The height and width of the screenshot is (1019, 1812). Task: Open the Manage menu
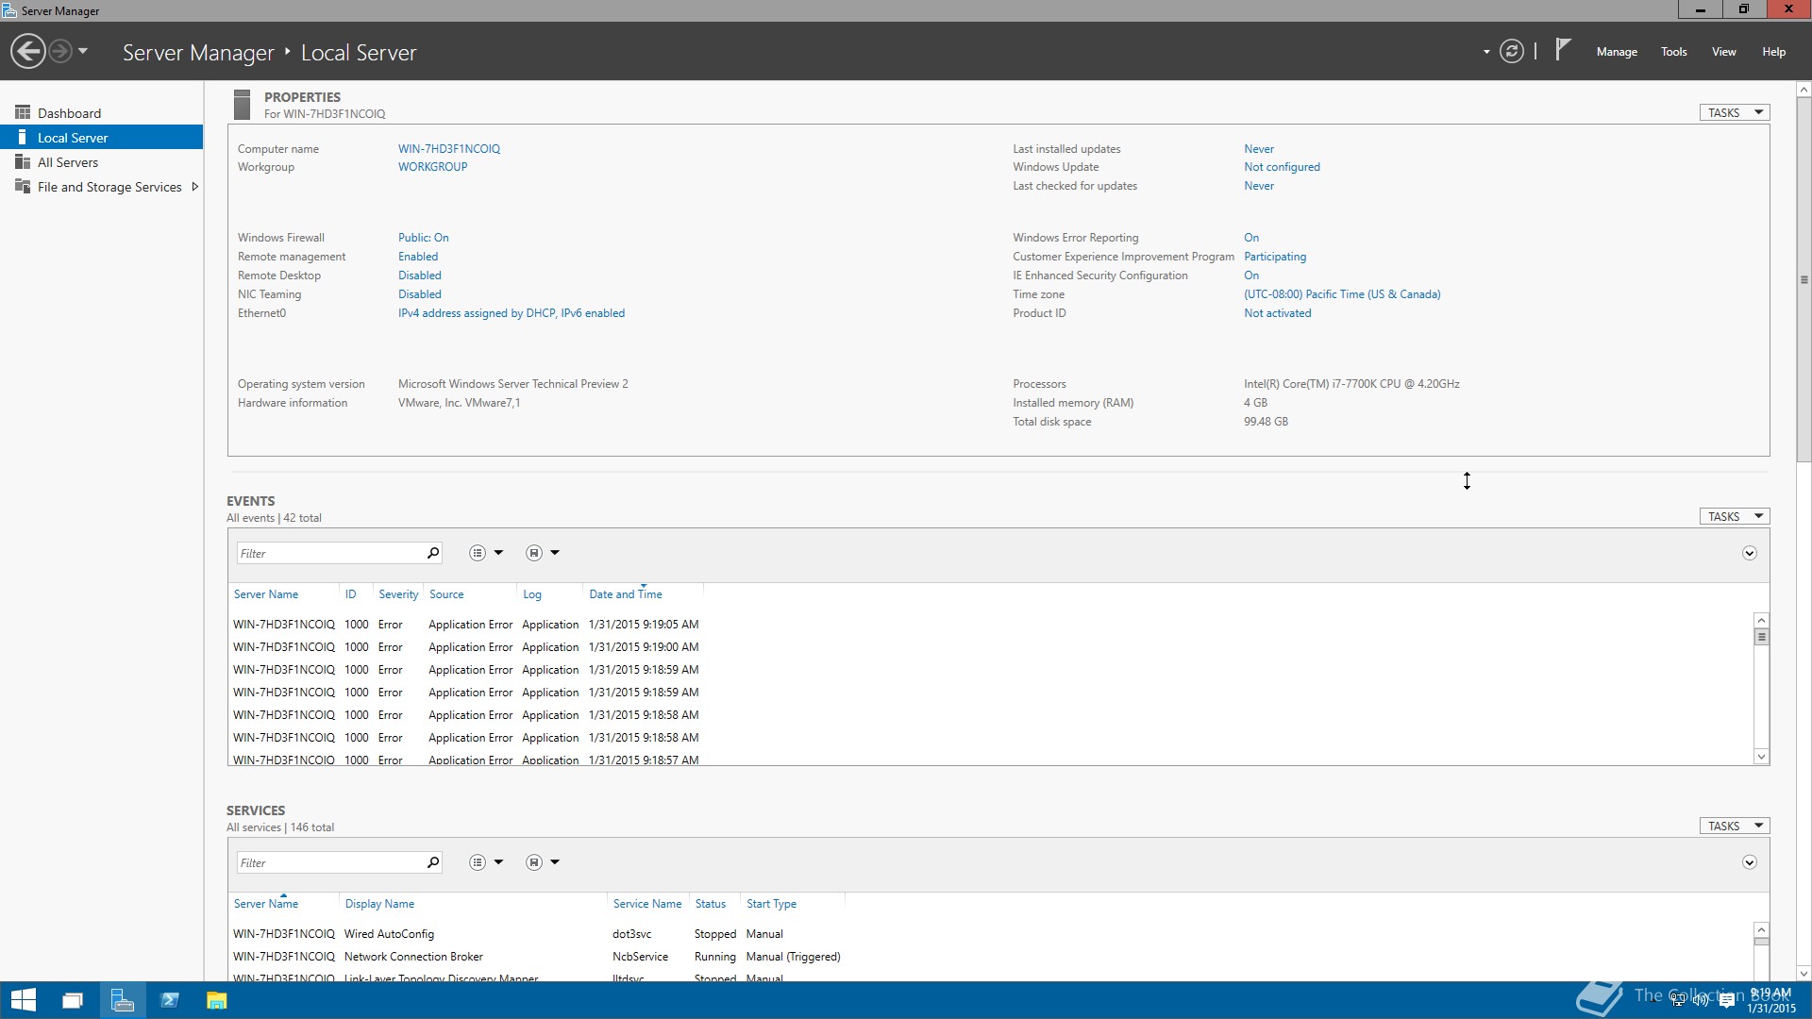[x=1617, y=52]
